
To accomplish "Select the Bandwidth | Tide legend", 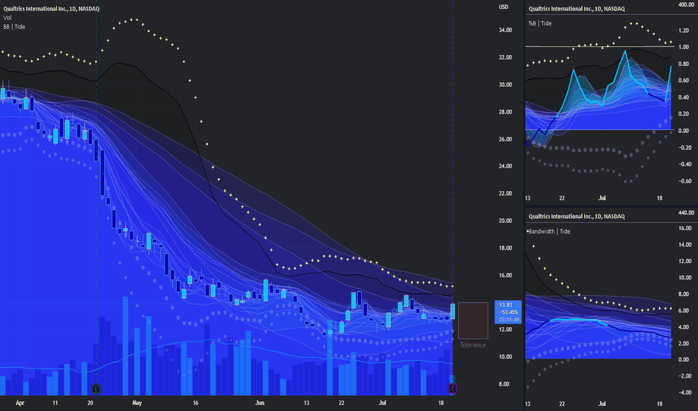I will tap(549, 232).
